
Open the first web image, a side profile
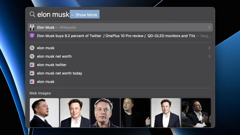pyautogui.click(x=44, y=113)
